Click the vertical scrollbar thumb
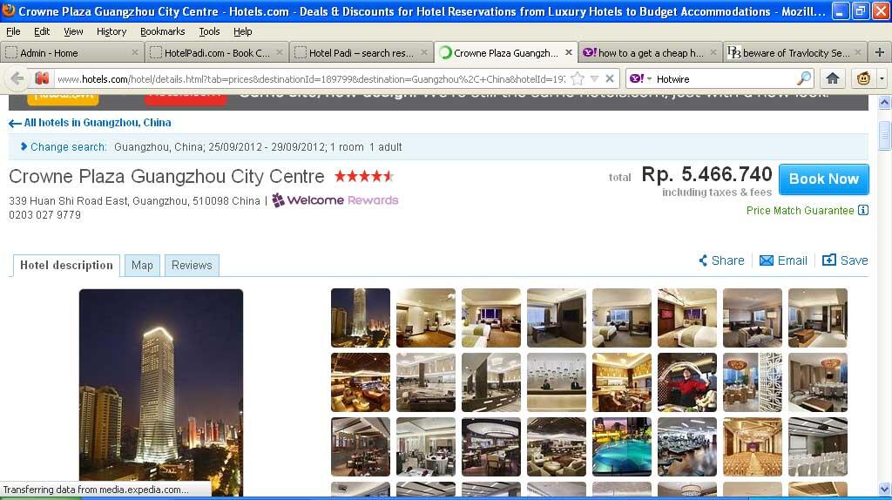The height and width of the screenshot is (500, 892). [x=884, y=135]
